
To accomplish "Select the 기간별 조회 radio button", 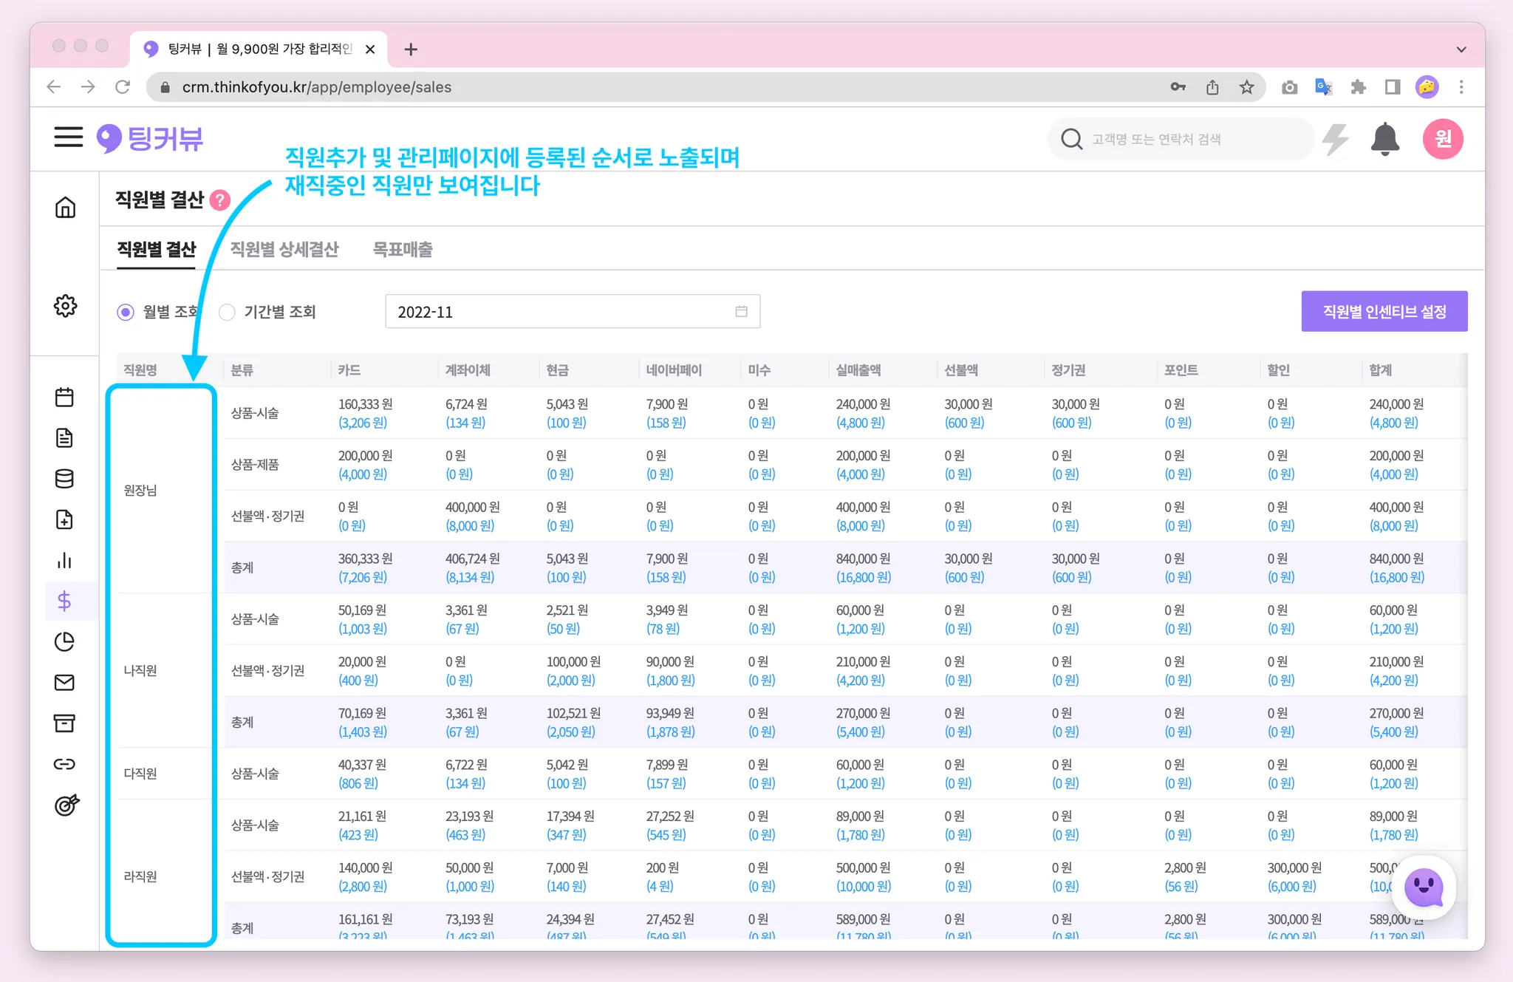I will pyautogui.click(x=228, y=312).
